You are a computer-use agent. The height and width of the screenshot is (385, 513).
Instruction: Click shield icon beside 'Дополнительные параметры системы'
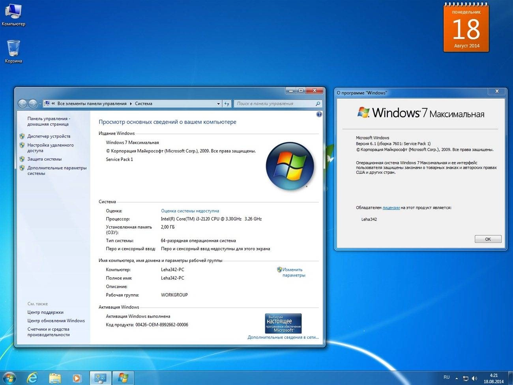pyautogui.click(x=22, y=168)
